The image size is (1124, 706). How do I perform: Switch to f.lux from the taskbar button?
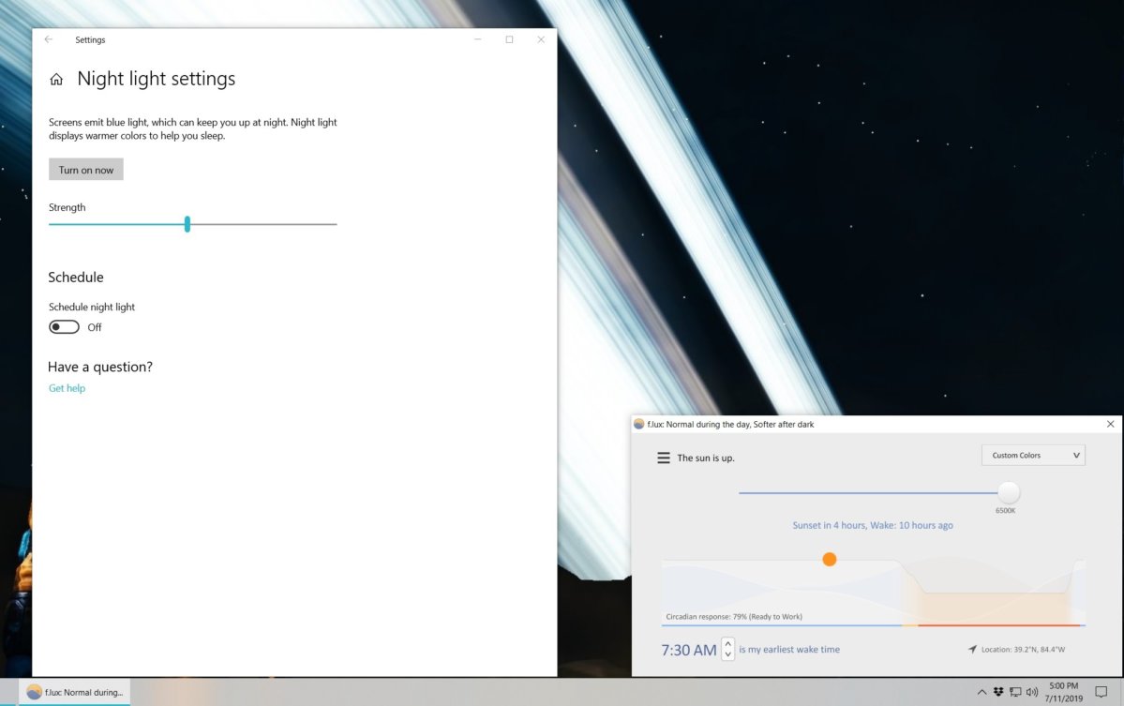(75, 692)
